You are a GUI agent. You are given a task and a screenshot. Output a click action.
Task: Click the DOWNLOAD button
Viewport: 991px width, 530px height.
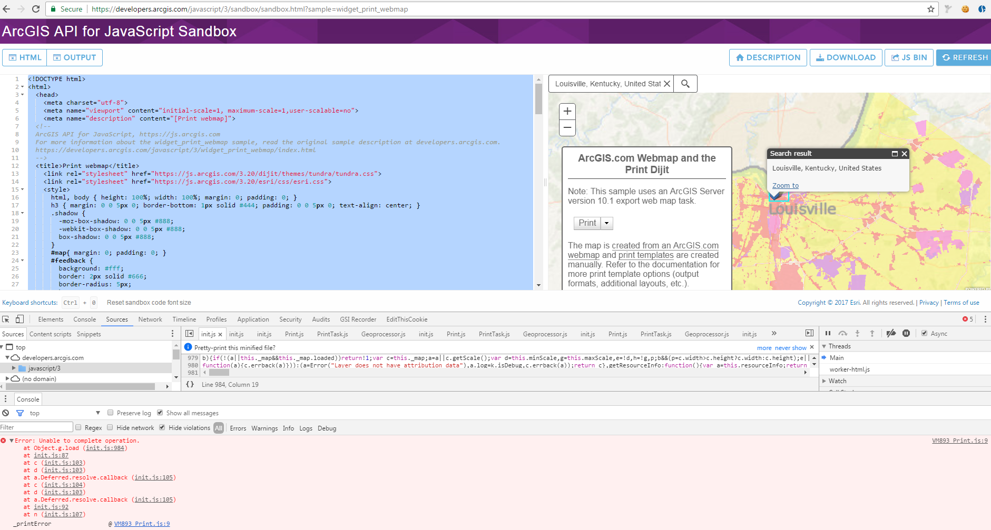click(846, 57)
